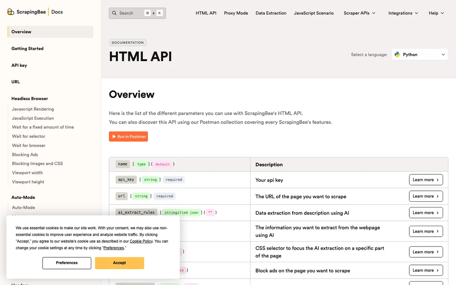Screen dimensions: 456x285
Task: Open API key section in sidebar
Action: (x=19, y=65)
